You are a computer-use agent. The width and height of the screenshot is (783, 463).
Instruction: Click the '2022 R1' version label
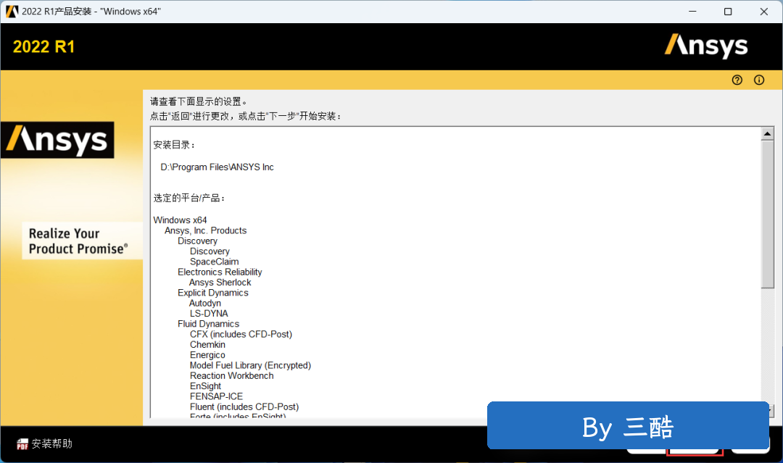click(44, 47)
